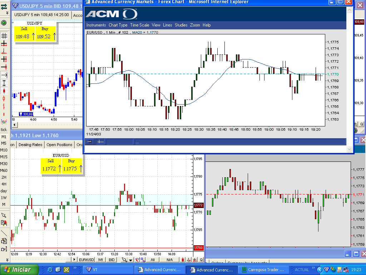Select filled candlestick chart type
The width and height of the screenshot is (366, 275).
click(x=4, y=91)
